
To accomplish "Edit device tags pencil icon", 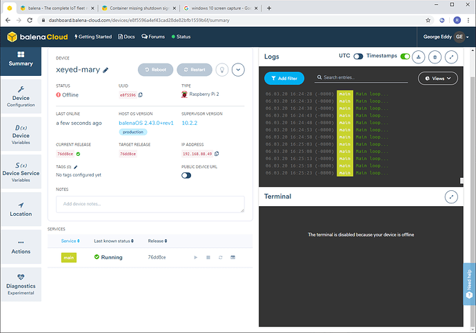I will coord(76,167).
